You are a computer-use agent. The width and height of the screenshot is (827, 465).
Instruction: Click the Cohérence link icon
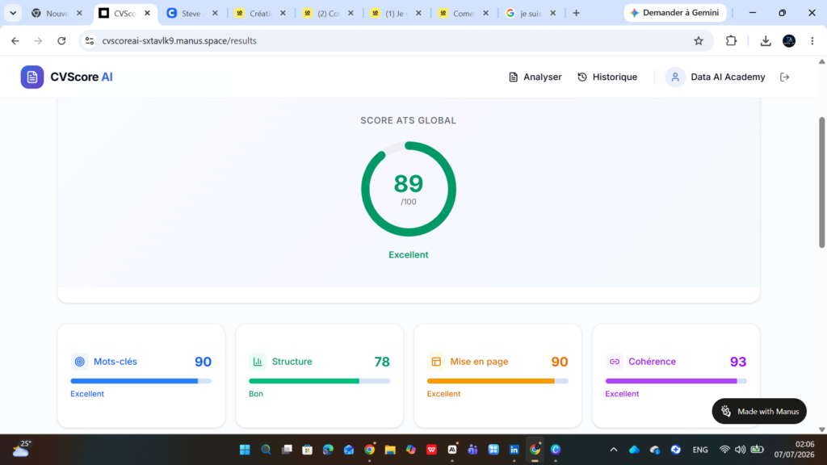coord(614,362)
